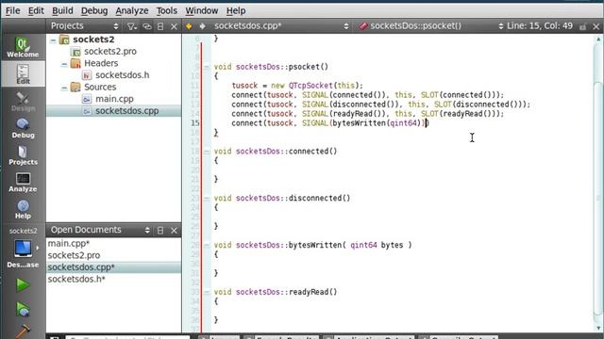Open the Build menu
The width and height of the screenshot is (604, 339).
62,10
